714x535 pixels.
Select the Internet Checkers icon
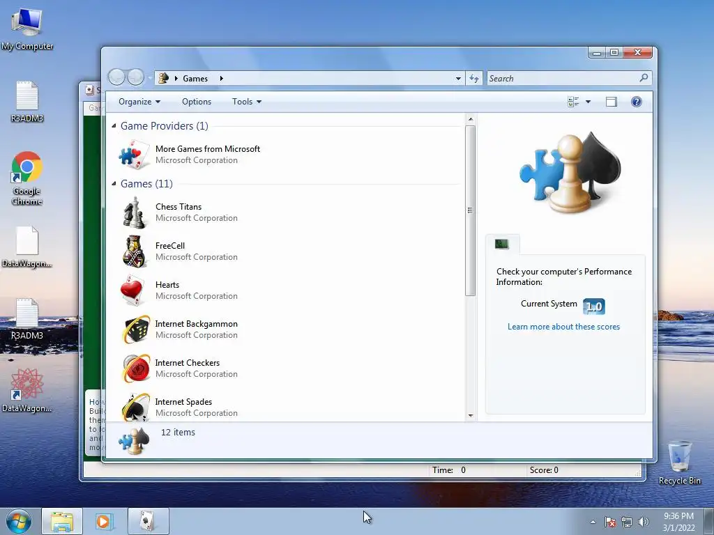pyautogui.click(x=135, y=369)
